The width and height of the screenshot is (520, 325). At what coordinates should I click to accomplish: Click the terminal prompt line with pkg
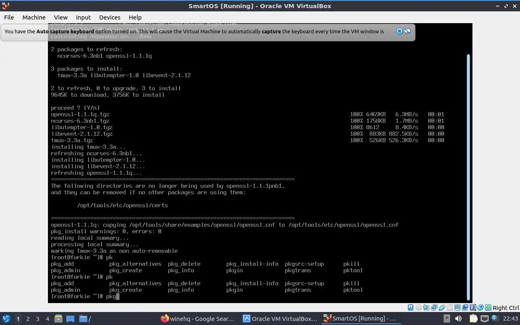(x=85, y=296)
